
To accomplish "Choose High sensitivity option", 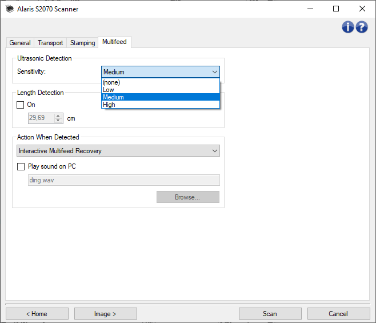I will [161, 105].
